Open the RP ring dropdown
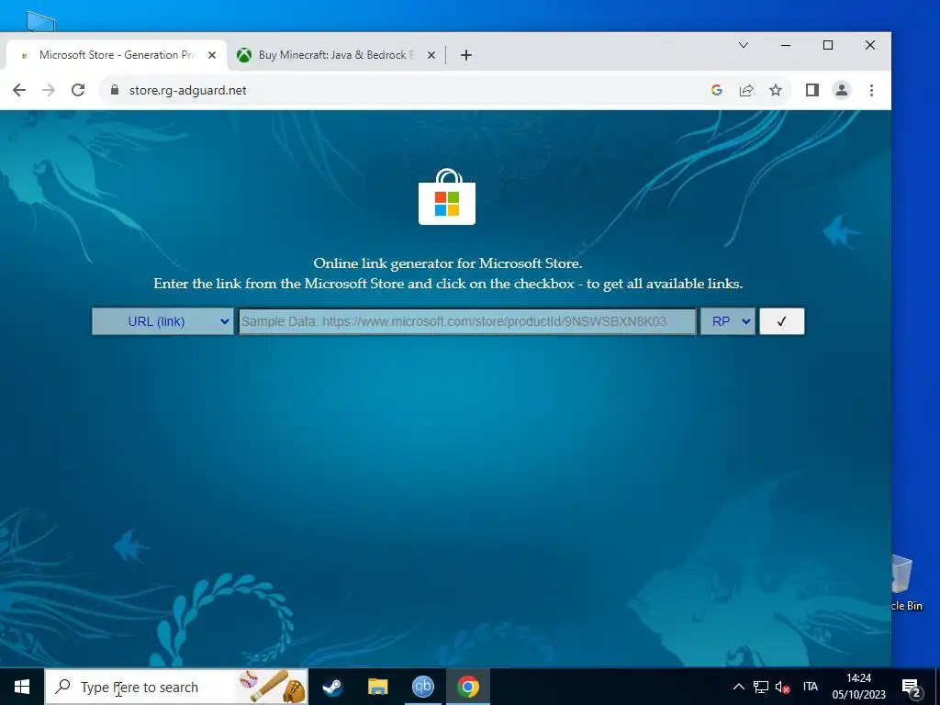940x705 pixels. click(728, 321)
